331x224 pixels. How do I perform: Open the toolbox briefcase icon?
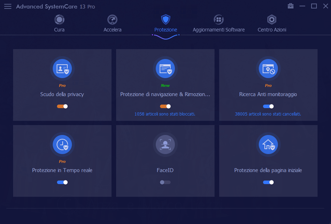(x=291, y=6)
